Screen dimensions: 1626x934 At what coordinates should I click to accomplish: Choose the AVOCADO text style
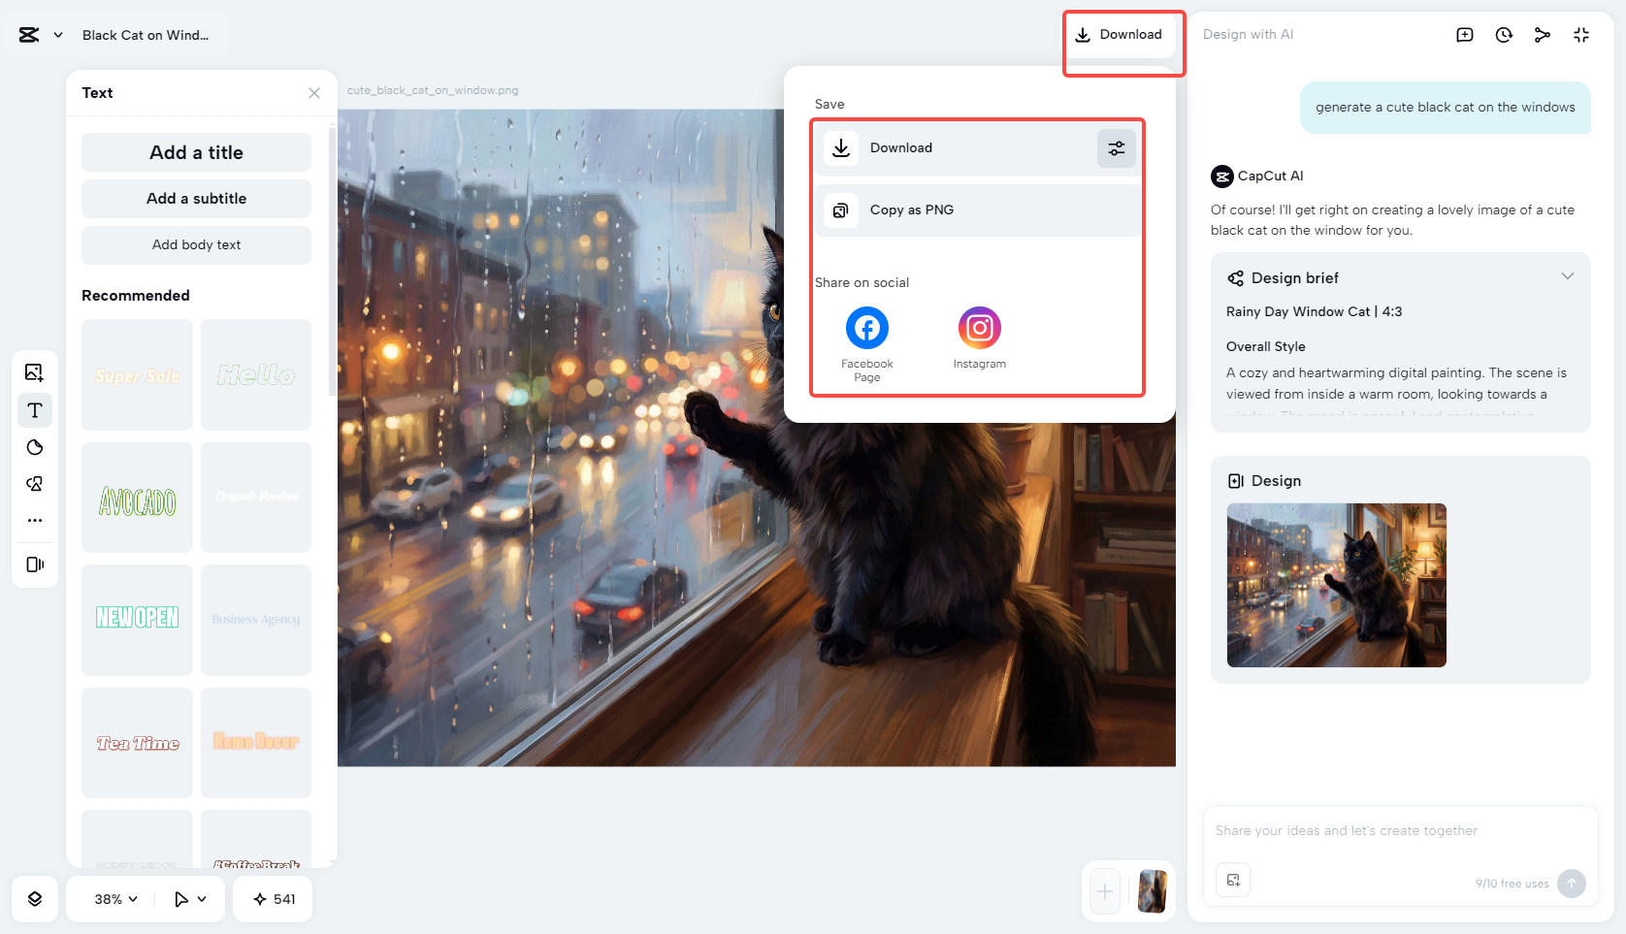tap(137, 498)
